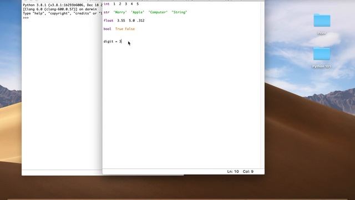The image size is (355, 200).
Task: Select the Clang 6.0 line in shell
Action: pyautogui.click(x=60, y=9)
